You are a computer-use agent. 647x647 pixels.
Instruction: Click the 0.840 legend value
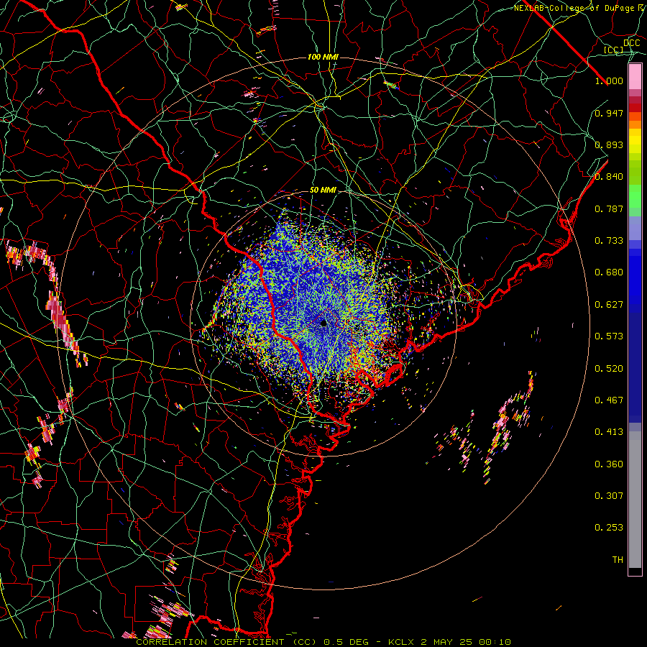609,177
